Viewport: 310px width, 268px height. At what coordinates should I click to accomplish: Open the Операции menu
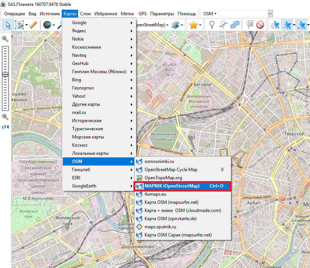click(14, 14)
